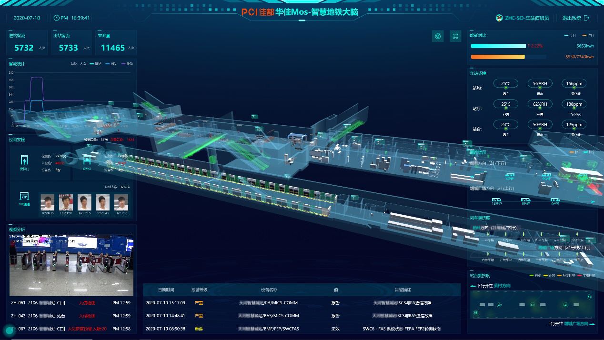Click the orange energy usage progress bar
Image resolution: width=604 pixels, height=340 pixels.
(498, 57)
